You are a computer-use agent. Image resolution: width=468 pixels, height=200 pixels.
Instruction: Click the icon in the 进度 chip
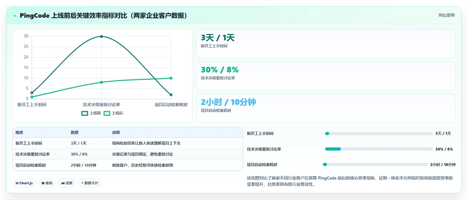(x=63, y=183)
